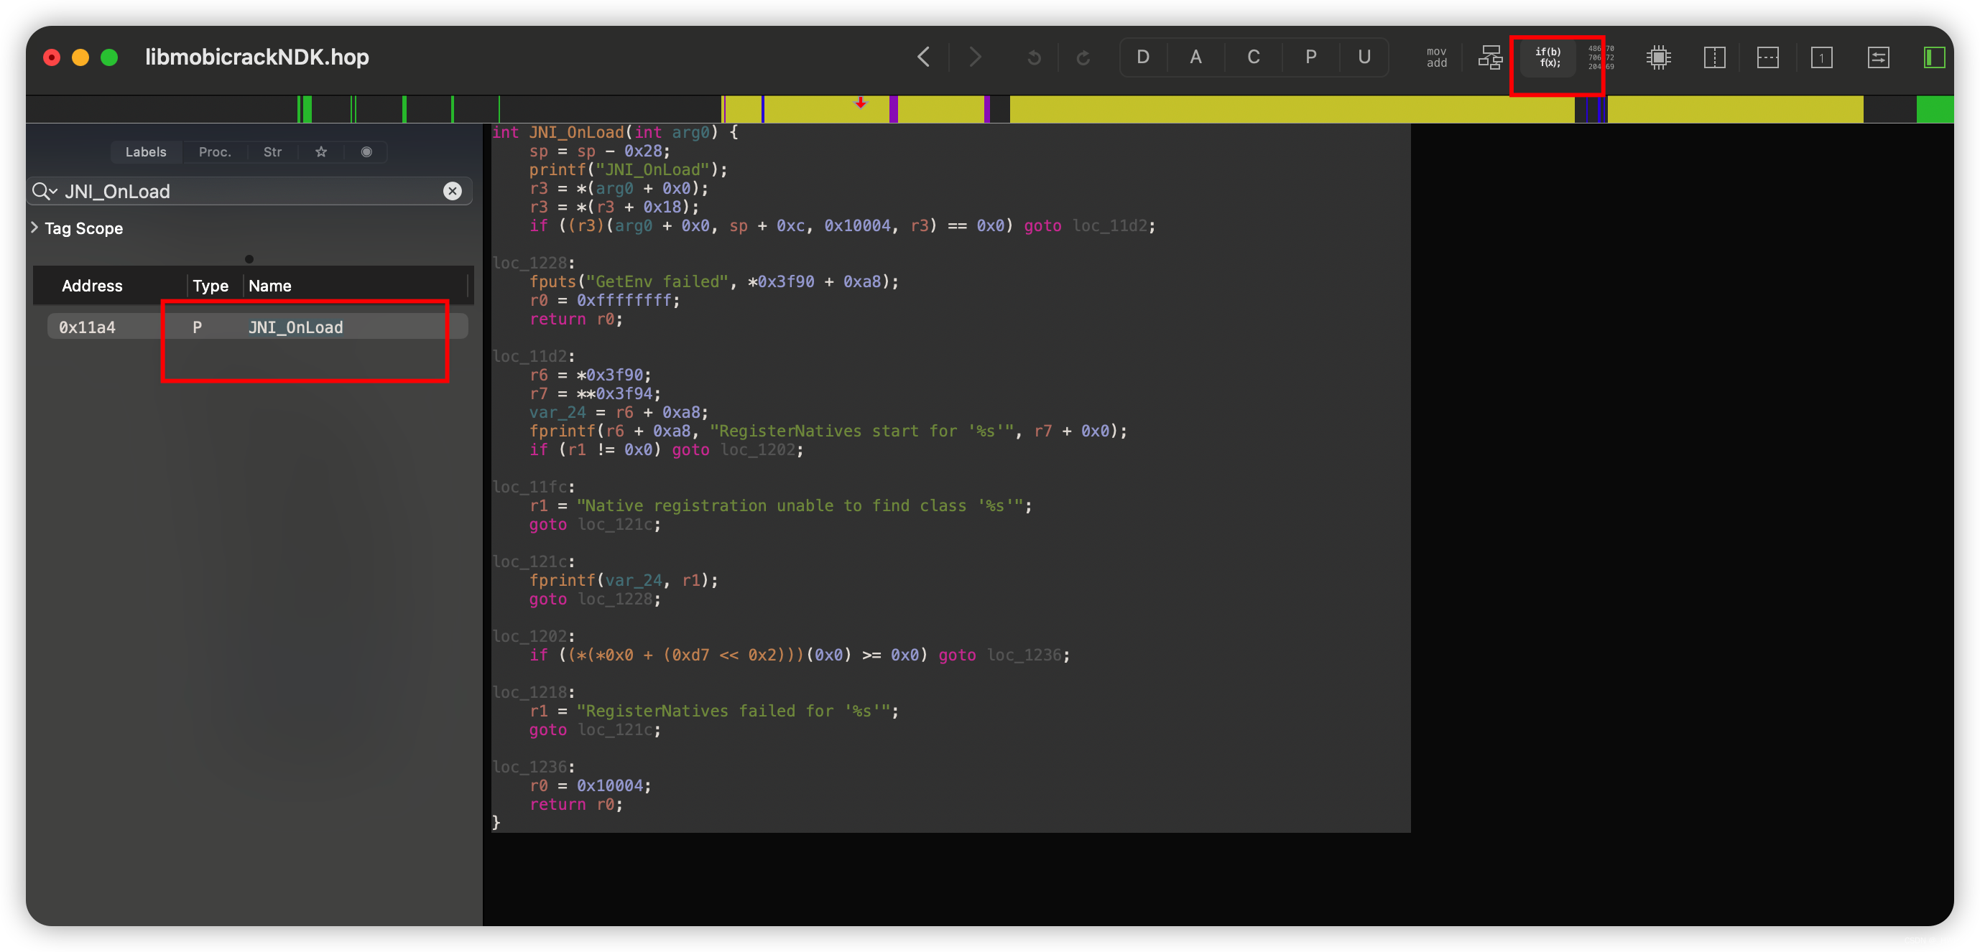Click the refresh/undo circular arrow icon
Screen dimensions: 1980x952
(x=1035, y=57)
